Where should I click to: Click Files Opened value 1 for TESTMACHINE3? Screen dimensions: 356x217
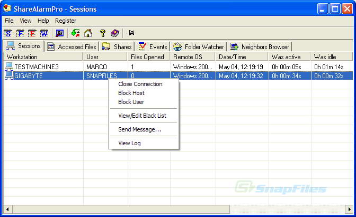click(132, 67)
